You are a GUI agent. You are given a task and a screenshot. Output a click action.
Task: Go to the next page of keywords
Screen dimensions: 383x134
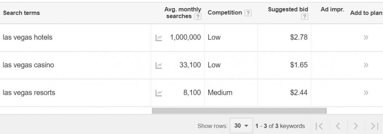356,126
